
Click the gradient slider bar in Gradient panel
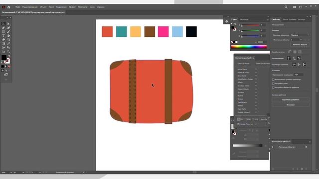248,146
